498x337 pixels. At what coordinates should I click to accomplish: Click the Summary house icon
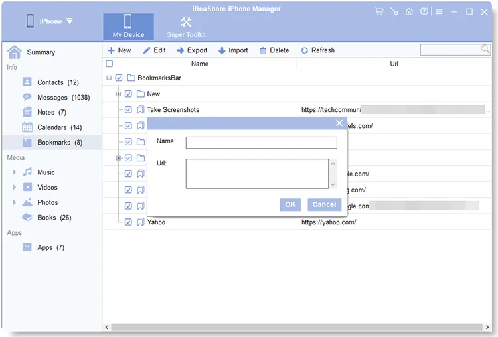15,52
